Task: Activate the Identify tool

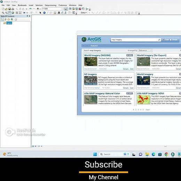Action: 44,13
